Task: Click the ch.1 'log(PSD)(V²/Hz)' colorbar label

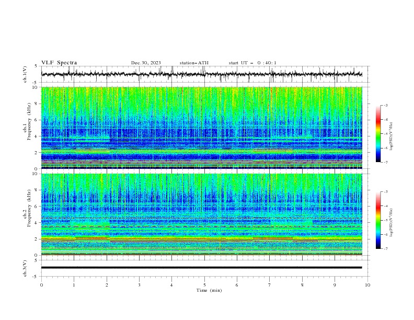Action: 392,136
